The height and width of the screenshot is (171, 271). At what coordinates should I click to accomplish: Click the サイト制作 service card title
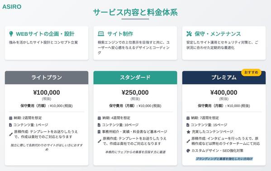click(120, 34)
